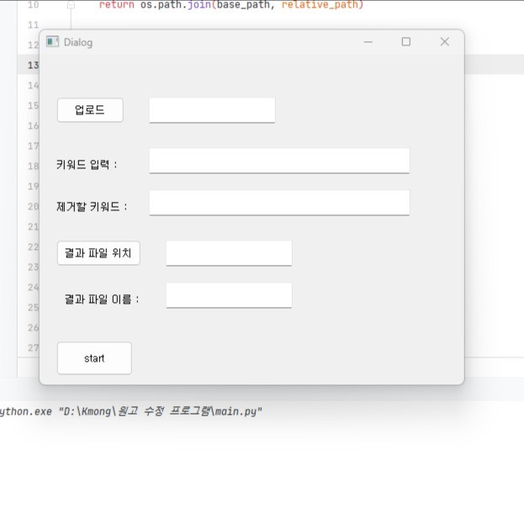
Task: Click the 키워드 입력 label
Action: pos(87,164)
